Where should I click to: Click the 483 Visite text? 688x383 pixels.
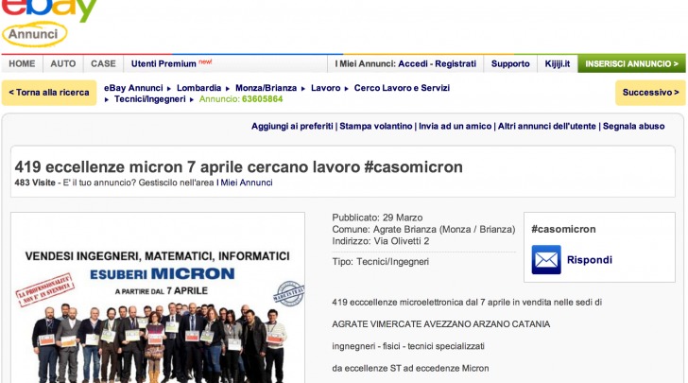click(35, 183)
